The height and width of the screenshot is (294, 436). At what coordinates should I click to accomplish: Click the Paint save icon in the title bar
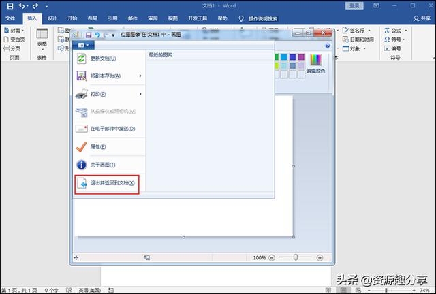point(89,35)
